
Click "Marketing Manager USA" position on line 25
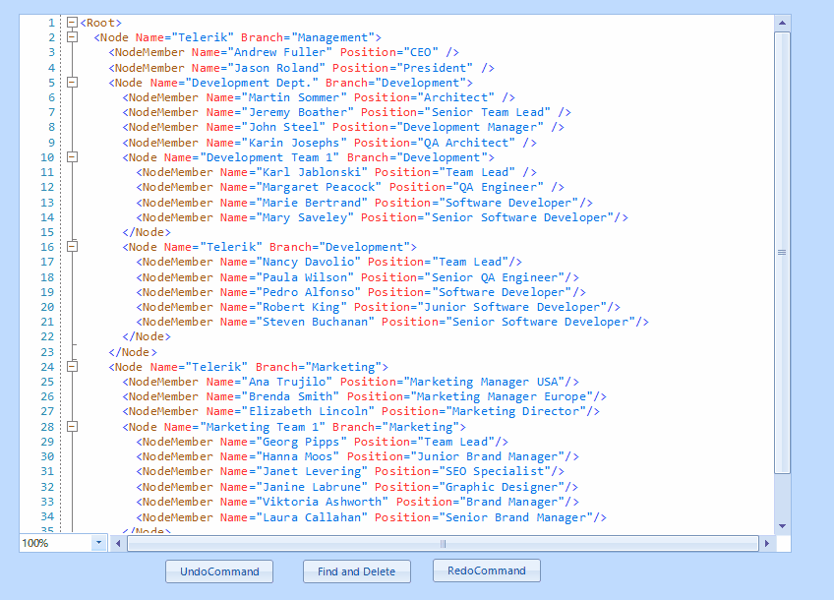tap(484, 382)
